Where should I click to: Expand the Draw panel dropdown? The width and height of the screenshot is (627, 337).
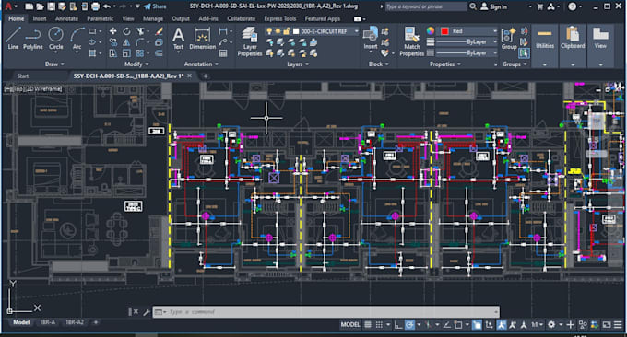click(54, 64)
